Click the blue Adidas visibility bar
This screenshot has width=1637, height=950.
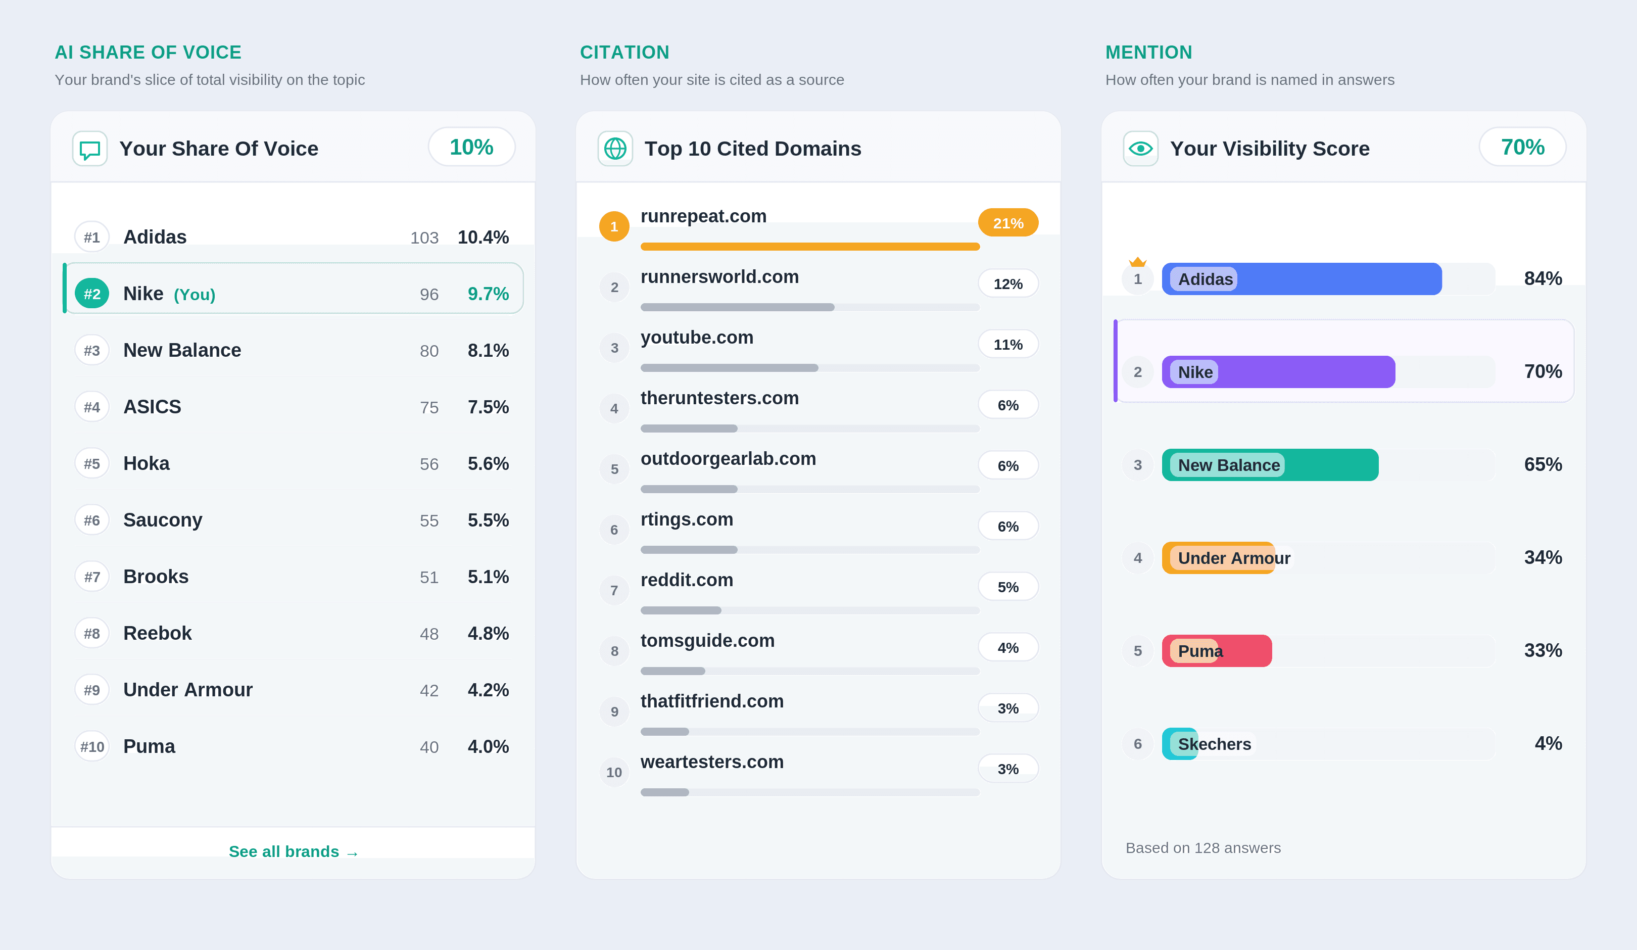click(1301, 279)
